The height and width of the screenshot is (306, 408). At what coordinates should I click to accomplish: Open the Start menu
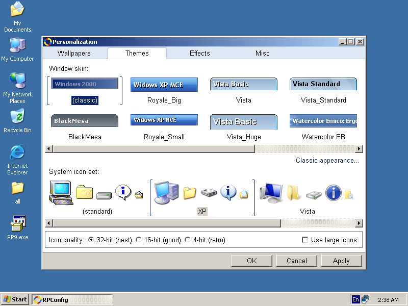click(x=15, y=299)
